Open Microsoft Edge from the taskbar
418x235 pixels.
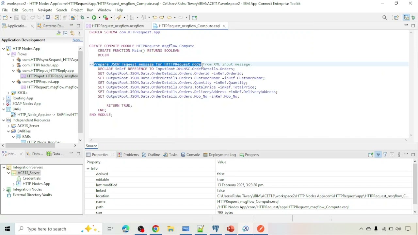click(125, 229)
